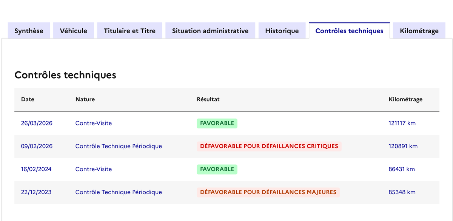The width and height of the screenshot is (453, 221).
Task: Select the 16/02/2024 Contre-Visite entry
Action: coord(94,169)
